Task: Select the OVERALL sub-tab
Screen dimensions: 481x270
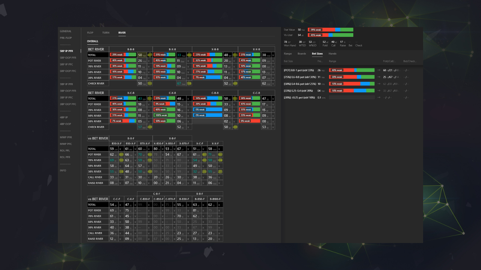Action: 93,41
